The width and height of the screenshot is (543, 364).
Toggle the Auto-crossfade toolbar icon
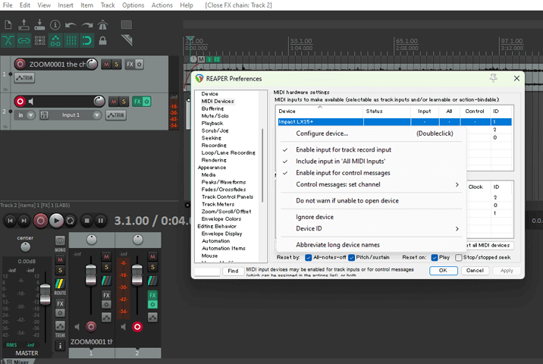pos(8,41)
